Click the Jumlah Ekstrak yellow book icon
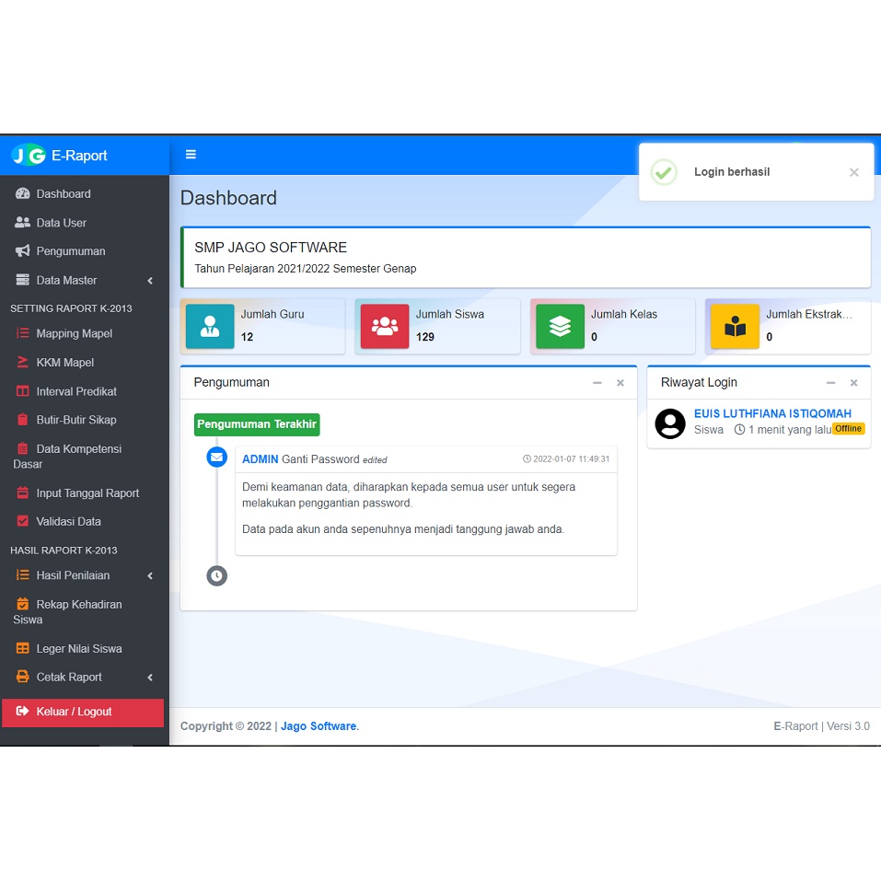The image size is (881, 881). point(735,327)
